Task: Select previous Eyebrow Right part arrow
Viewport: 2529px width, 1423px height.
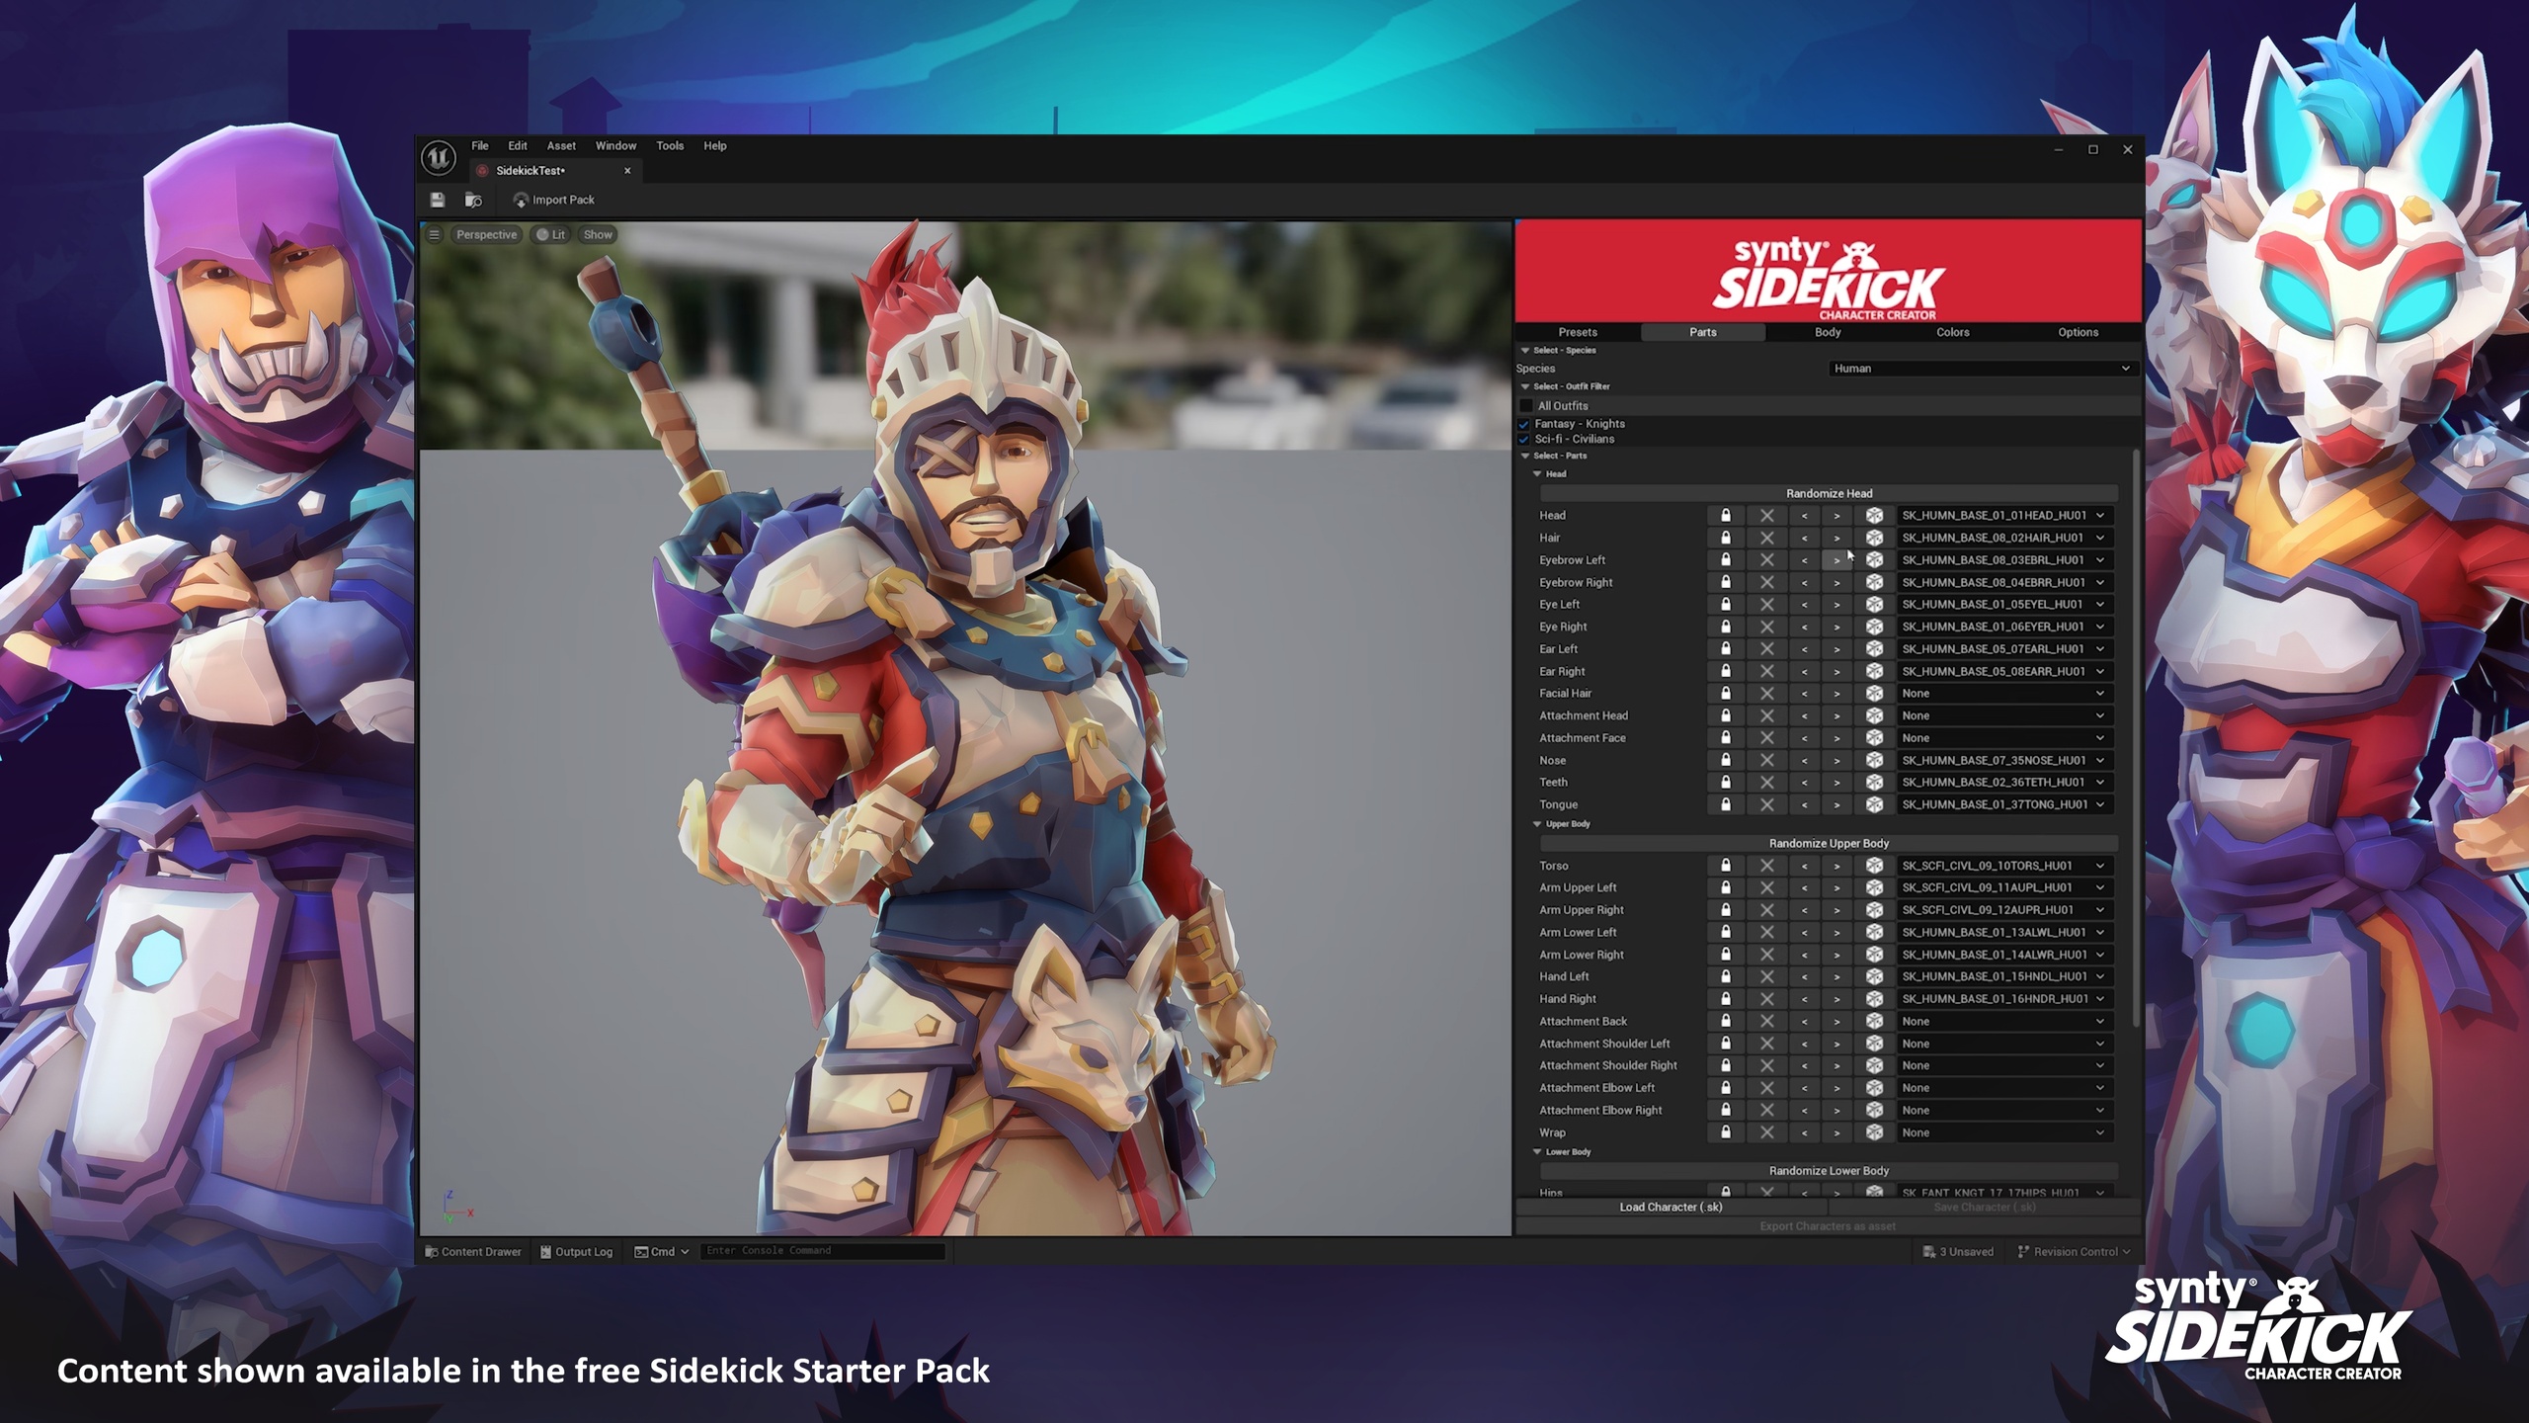Action: [1804, 583]
